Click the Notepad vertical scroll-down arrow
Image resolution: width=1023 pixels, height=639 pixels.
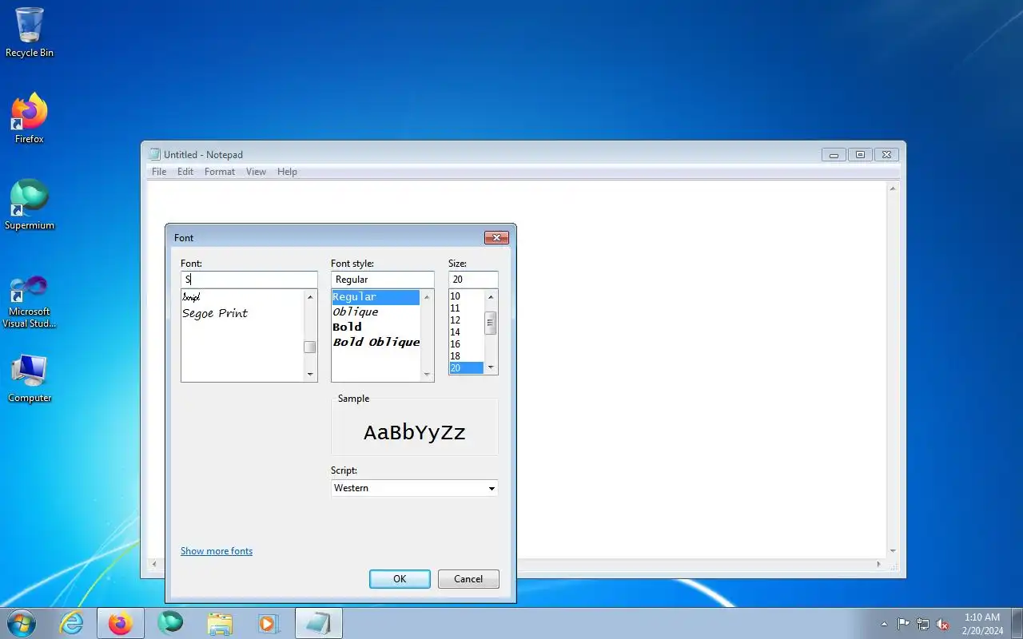pos(894,551)
